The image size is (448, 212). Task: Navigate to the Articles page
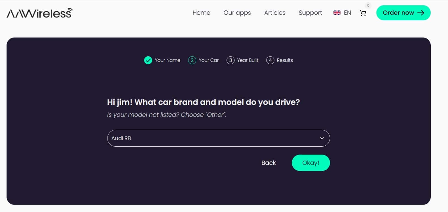274,13
